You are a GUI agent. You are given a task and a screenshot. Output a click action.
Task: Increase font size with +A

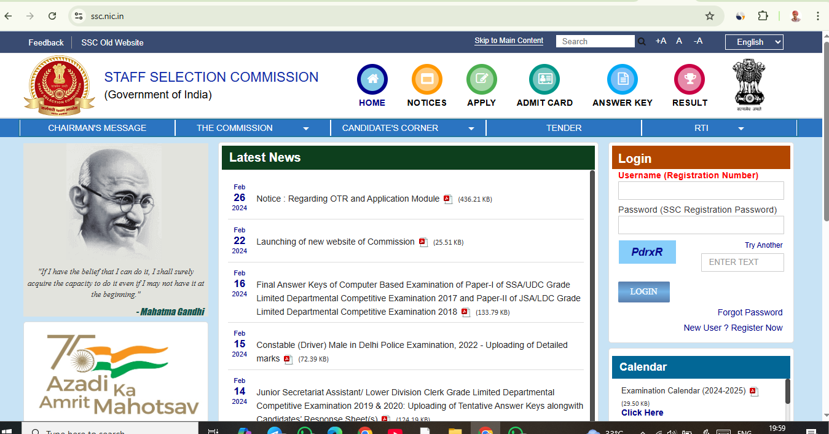(661, 41)
